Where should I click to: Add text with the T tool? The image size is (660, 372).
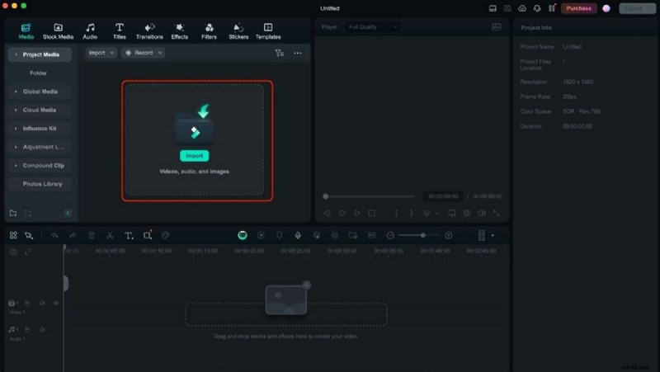(129, 236)
